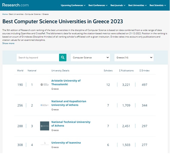Select D-Index value 297
The height and width of the screenshot is (154, 170).
pyautogui.click(x=145, y=126)
